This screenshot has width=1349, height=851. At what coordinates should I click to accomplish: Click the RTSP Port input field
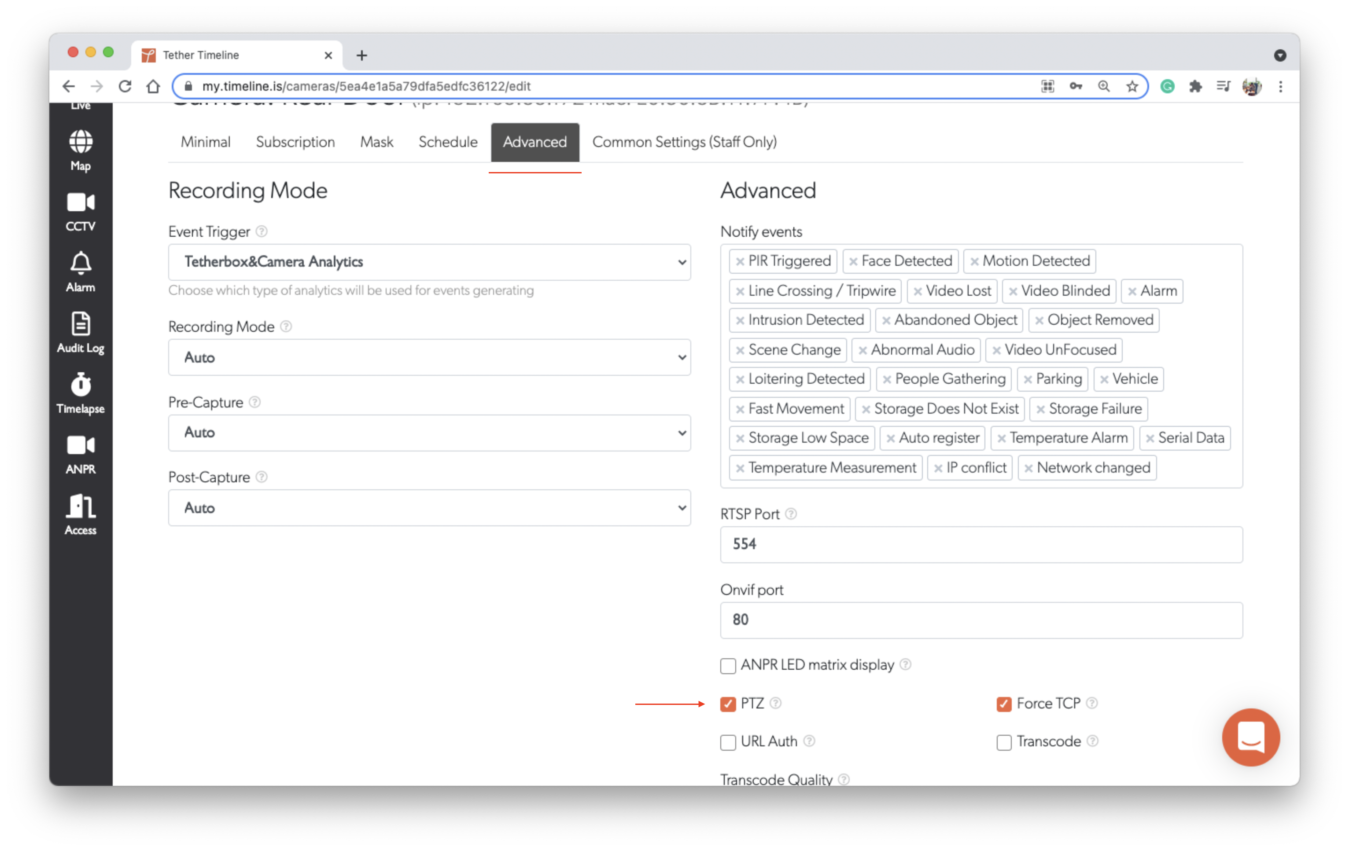tap(980, 544)
